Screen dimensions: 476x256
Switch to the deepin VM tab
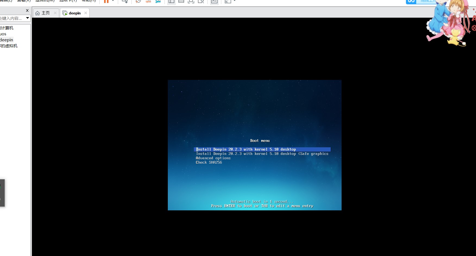pos(75,13)
